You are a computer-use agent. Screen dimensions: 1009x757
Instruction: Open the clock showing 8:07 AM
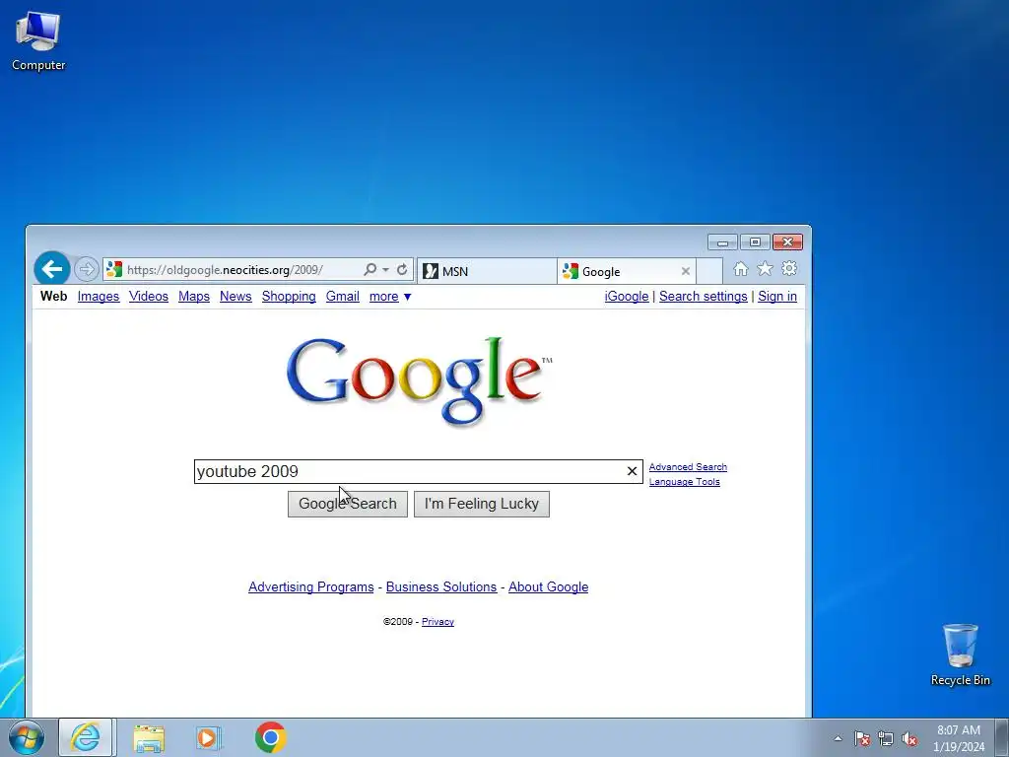[x=958, y=737]
